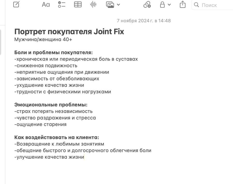Click the last line -улучшение качества жизни

click(49, 157)
